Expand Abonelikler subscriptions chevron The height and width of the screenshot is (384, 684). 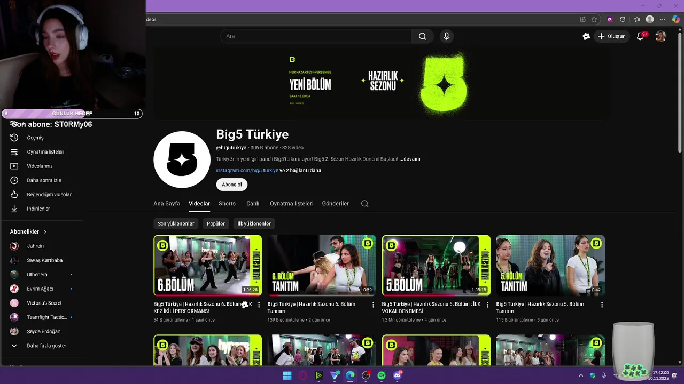pos(45,232)
